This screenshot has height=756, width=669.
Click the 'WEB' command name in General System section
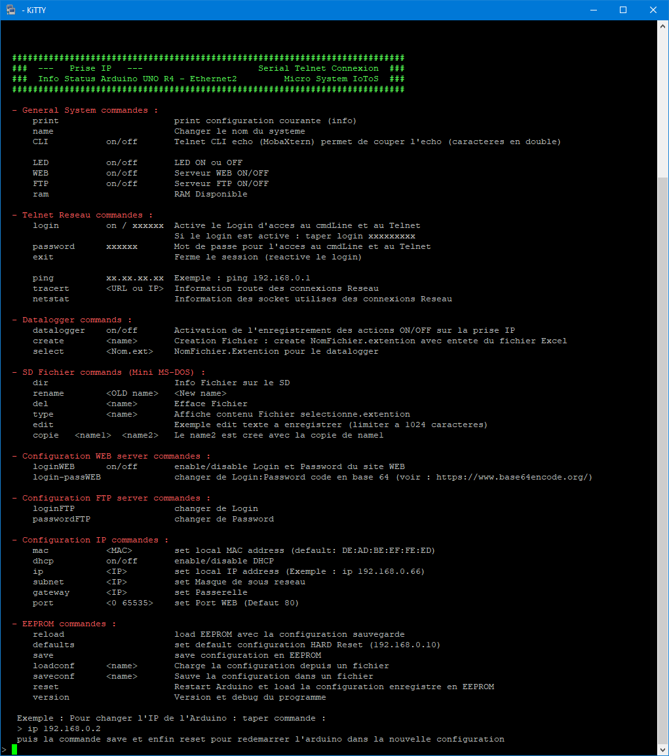click(x=41, y=173)
